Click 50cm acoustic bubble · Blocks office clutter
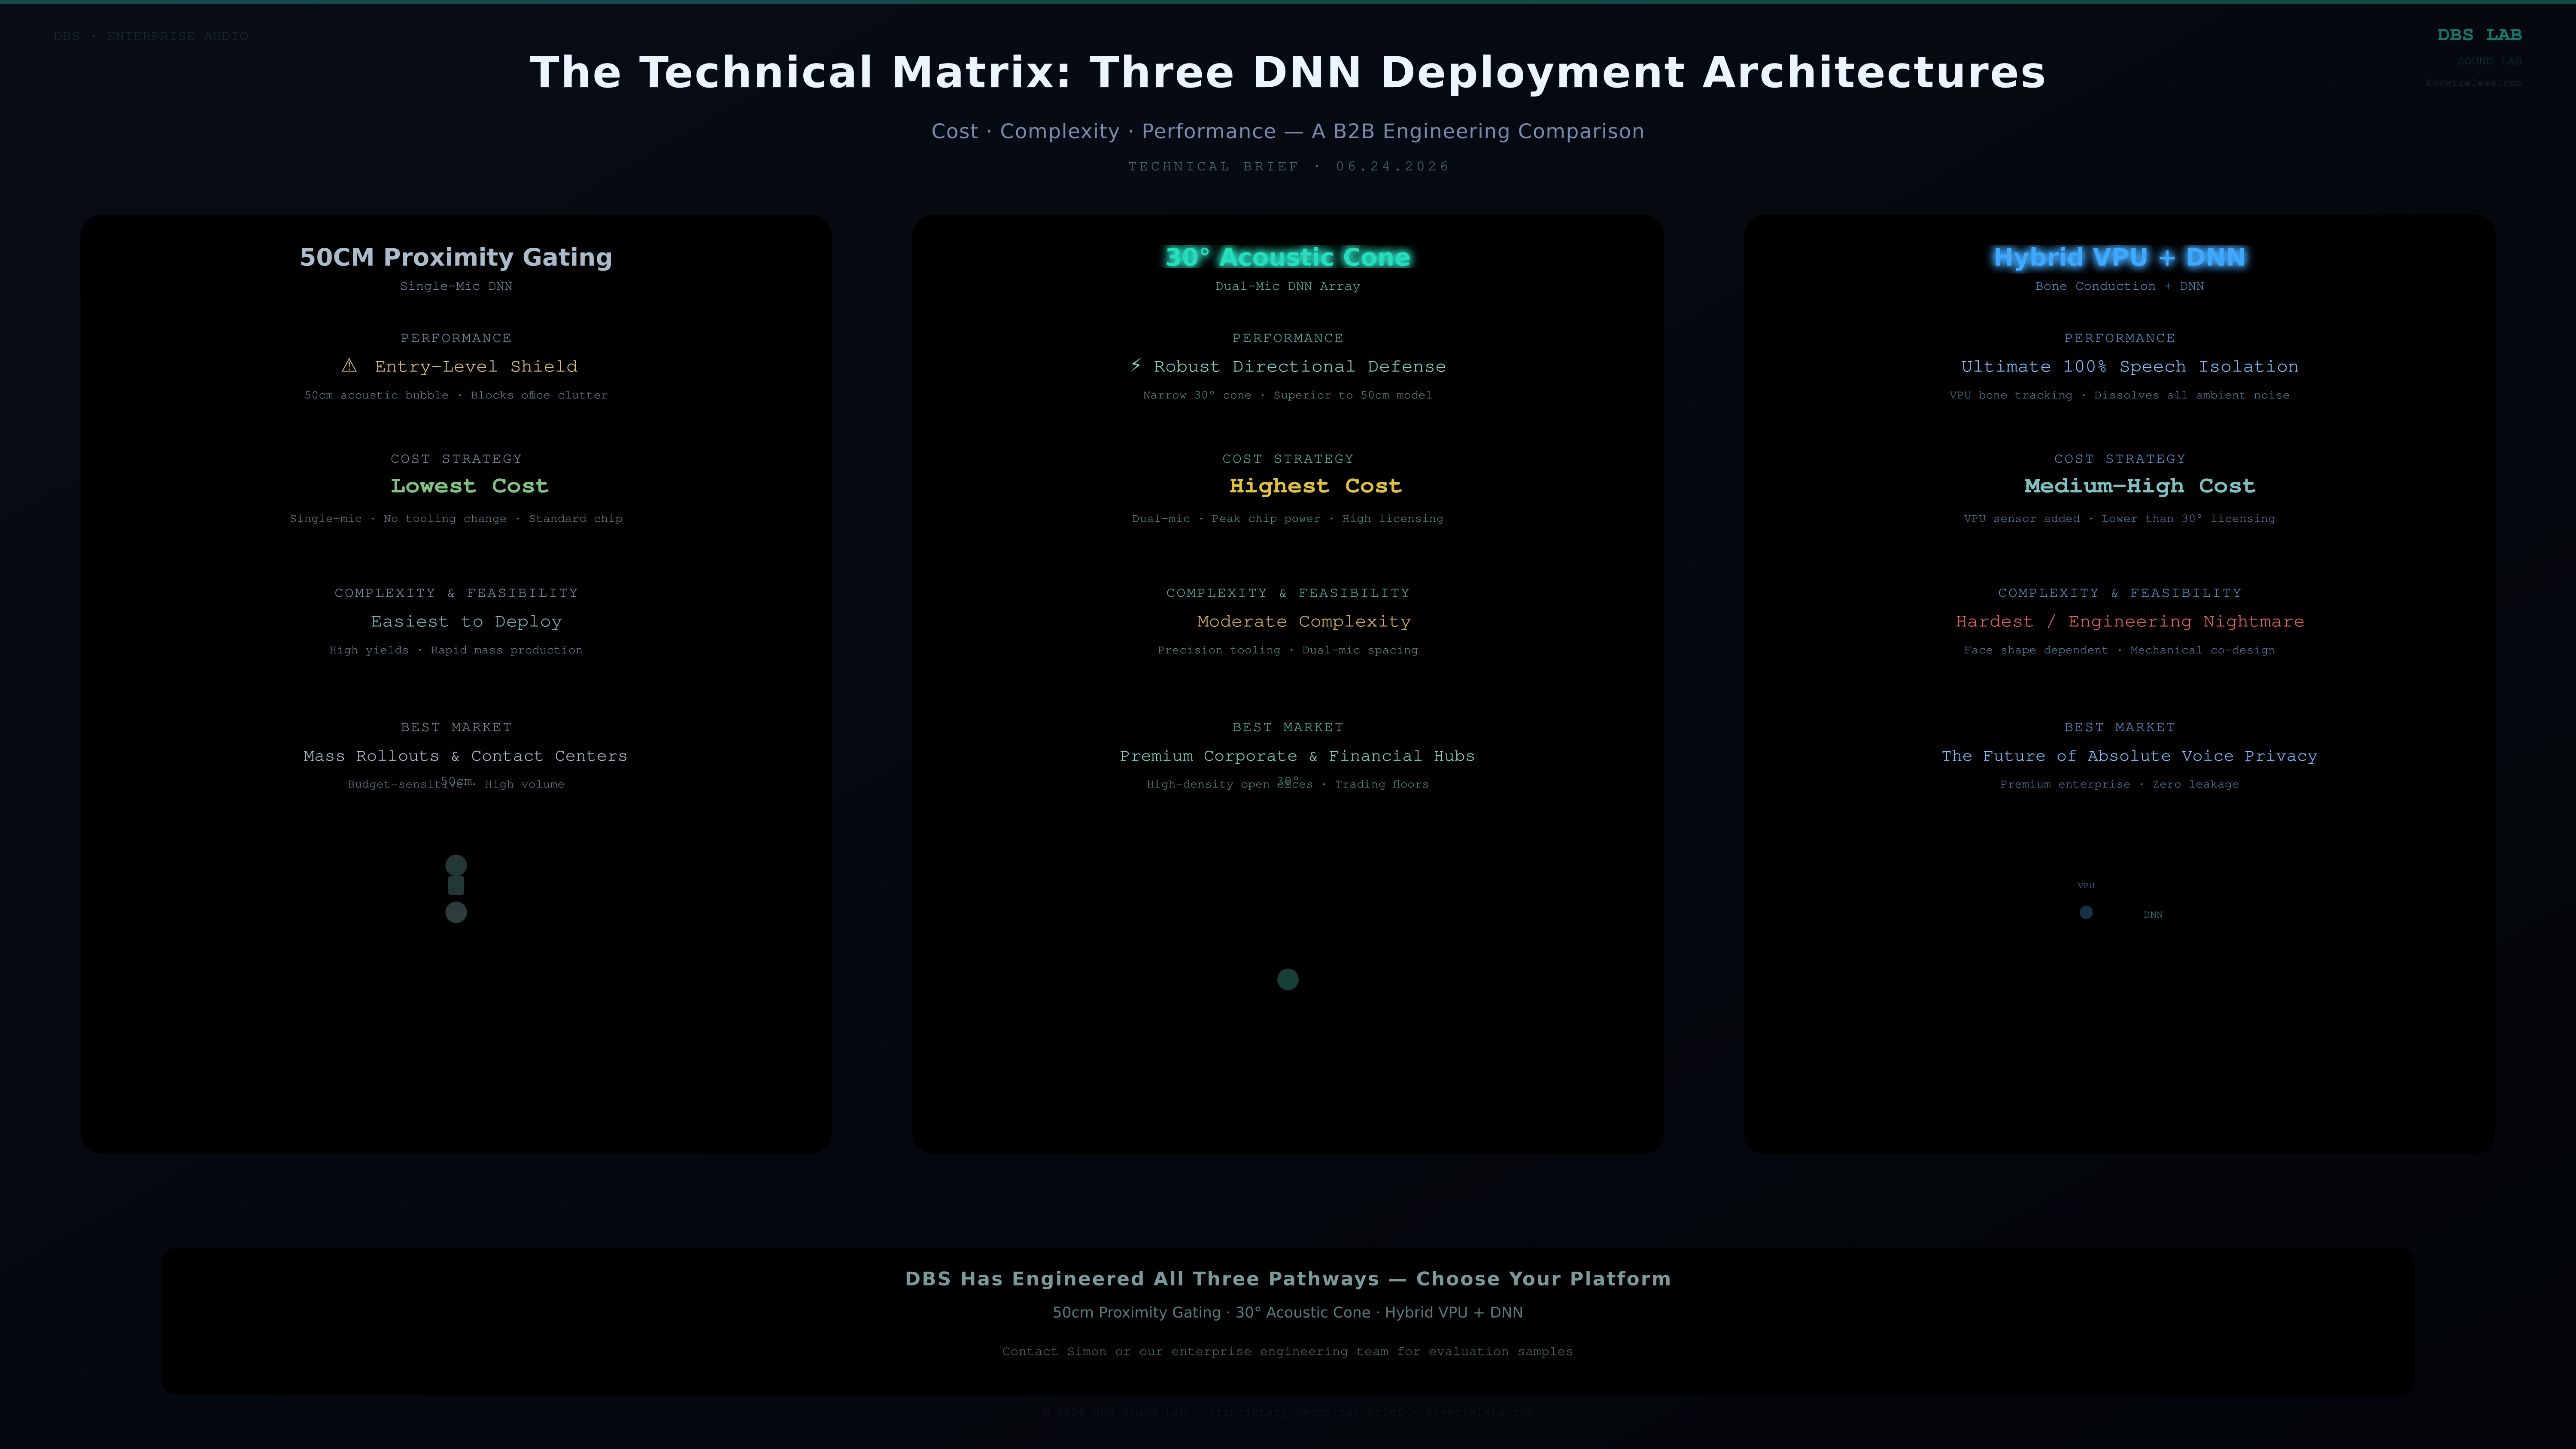Viewport: 2576px width, 1449px height. click(456, 395)
